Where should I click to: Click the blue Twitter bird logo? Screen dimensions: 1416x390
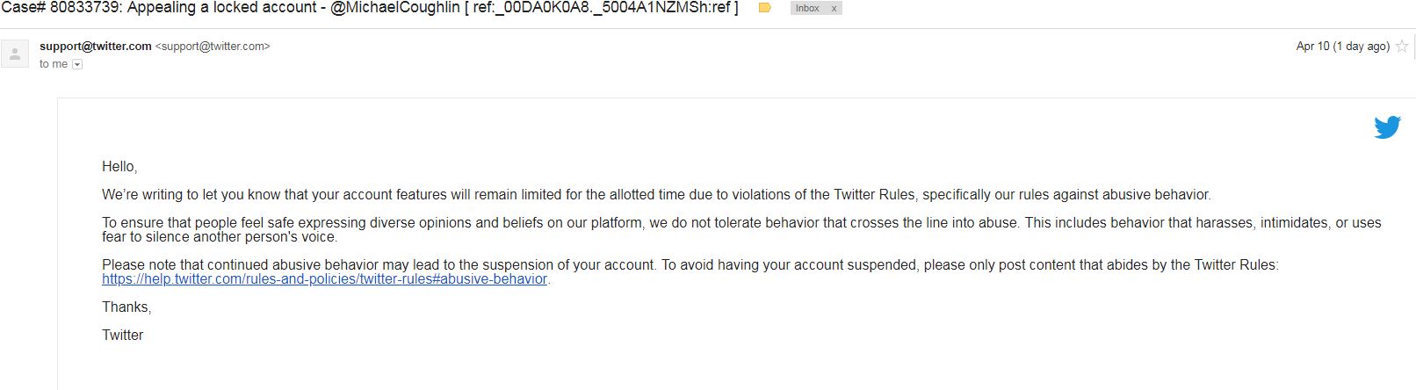click(x=1387, y=127)
